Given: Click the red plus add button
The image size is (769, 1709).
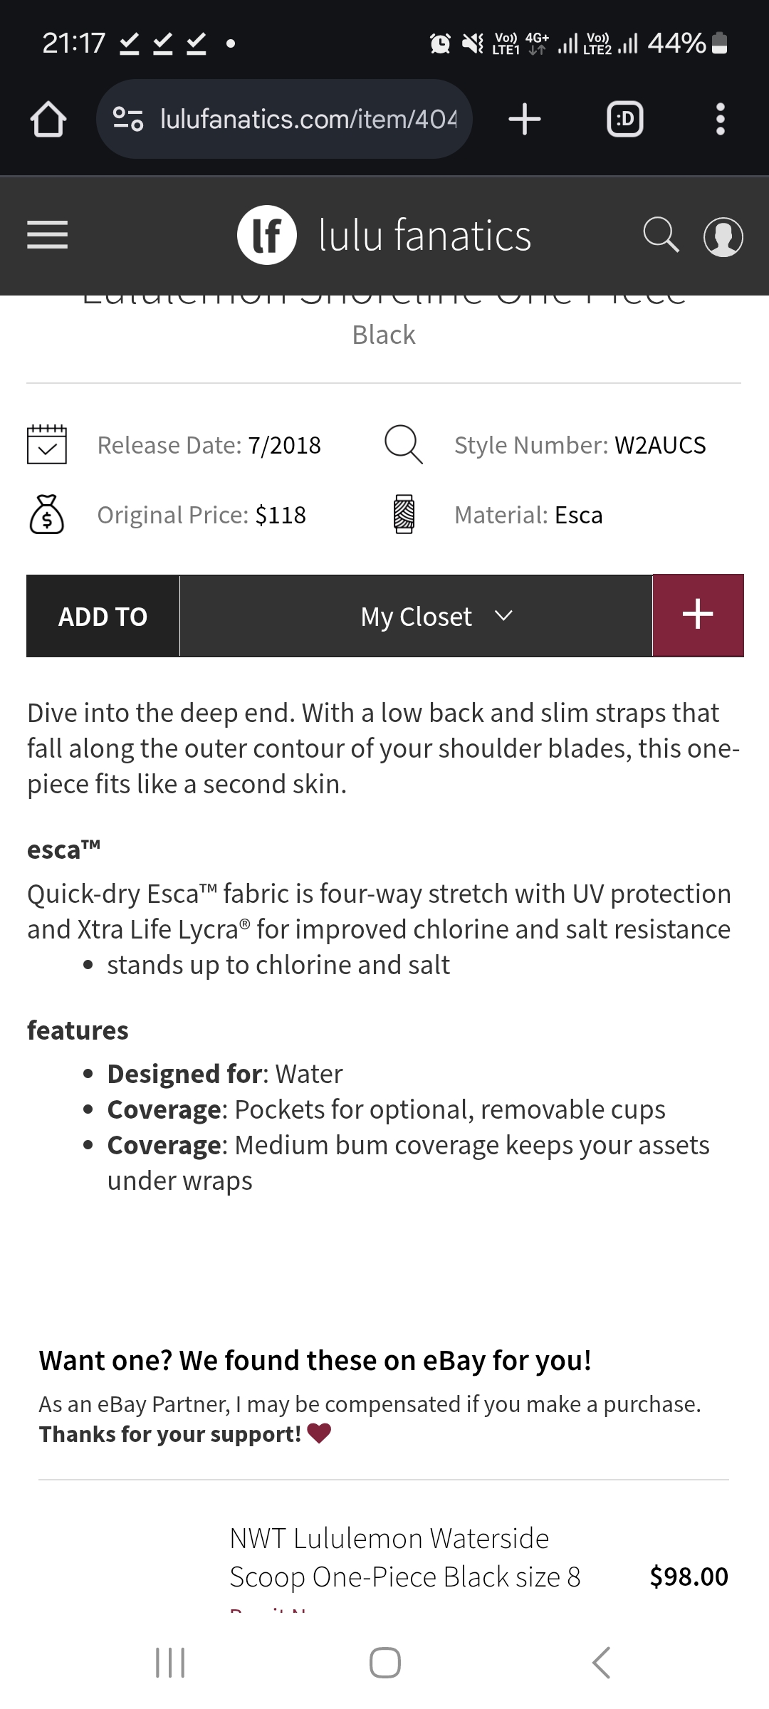Looking at the screenshot, I should [698, 615].
